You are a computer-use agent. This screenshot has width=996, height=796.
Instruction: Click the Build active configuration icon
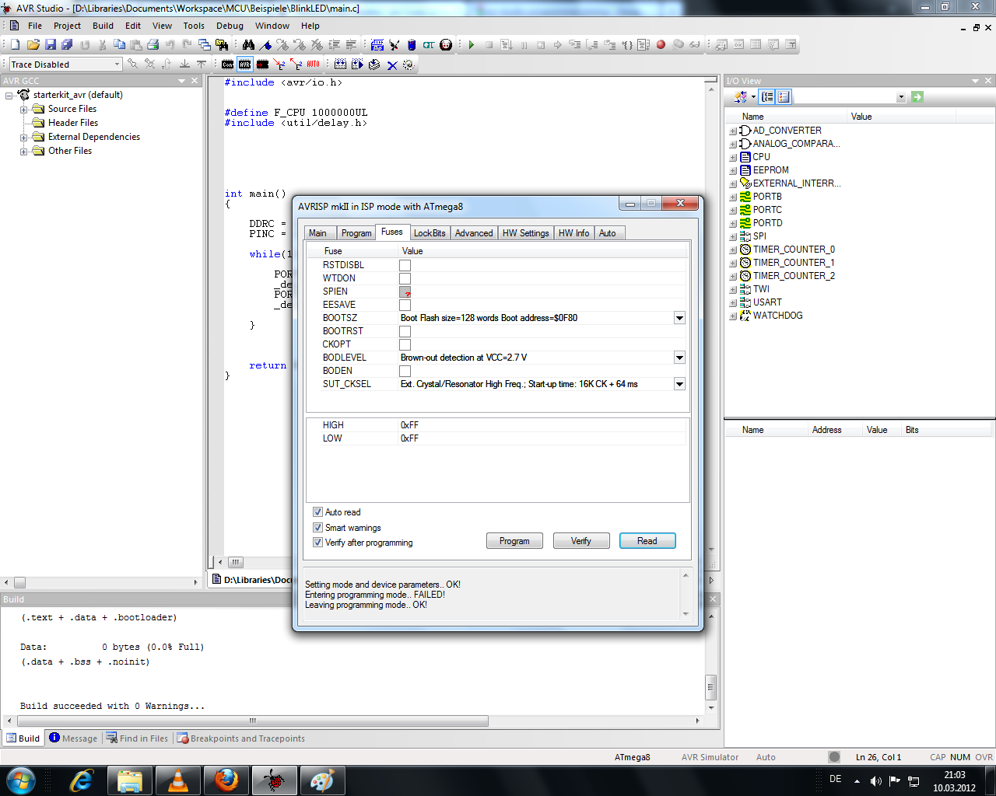(x=340, y=65)
